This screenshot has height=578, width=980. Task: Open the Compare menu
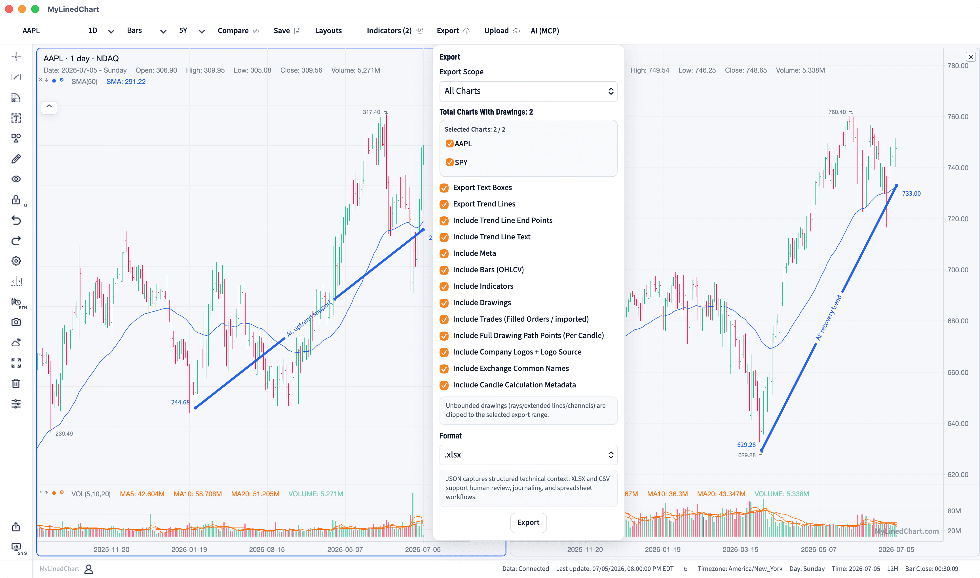[238, 31]
